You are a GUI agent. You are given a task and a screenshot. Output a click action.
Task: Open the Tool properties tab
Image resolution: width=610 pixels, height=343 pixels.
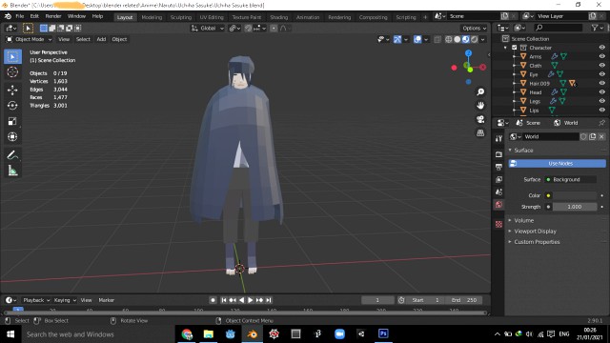pos(498,139)
